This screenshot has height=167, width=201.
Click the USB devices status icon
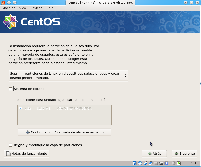coord(145,163)
